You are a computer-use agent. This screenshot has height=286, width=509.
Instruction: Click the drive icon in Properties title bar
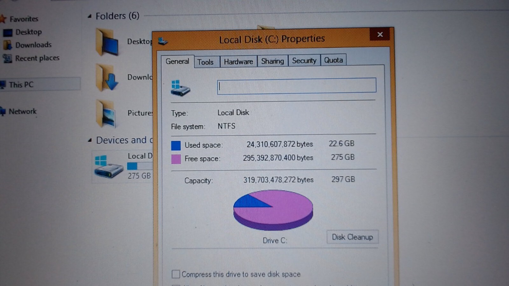click(163, 41)
